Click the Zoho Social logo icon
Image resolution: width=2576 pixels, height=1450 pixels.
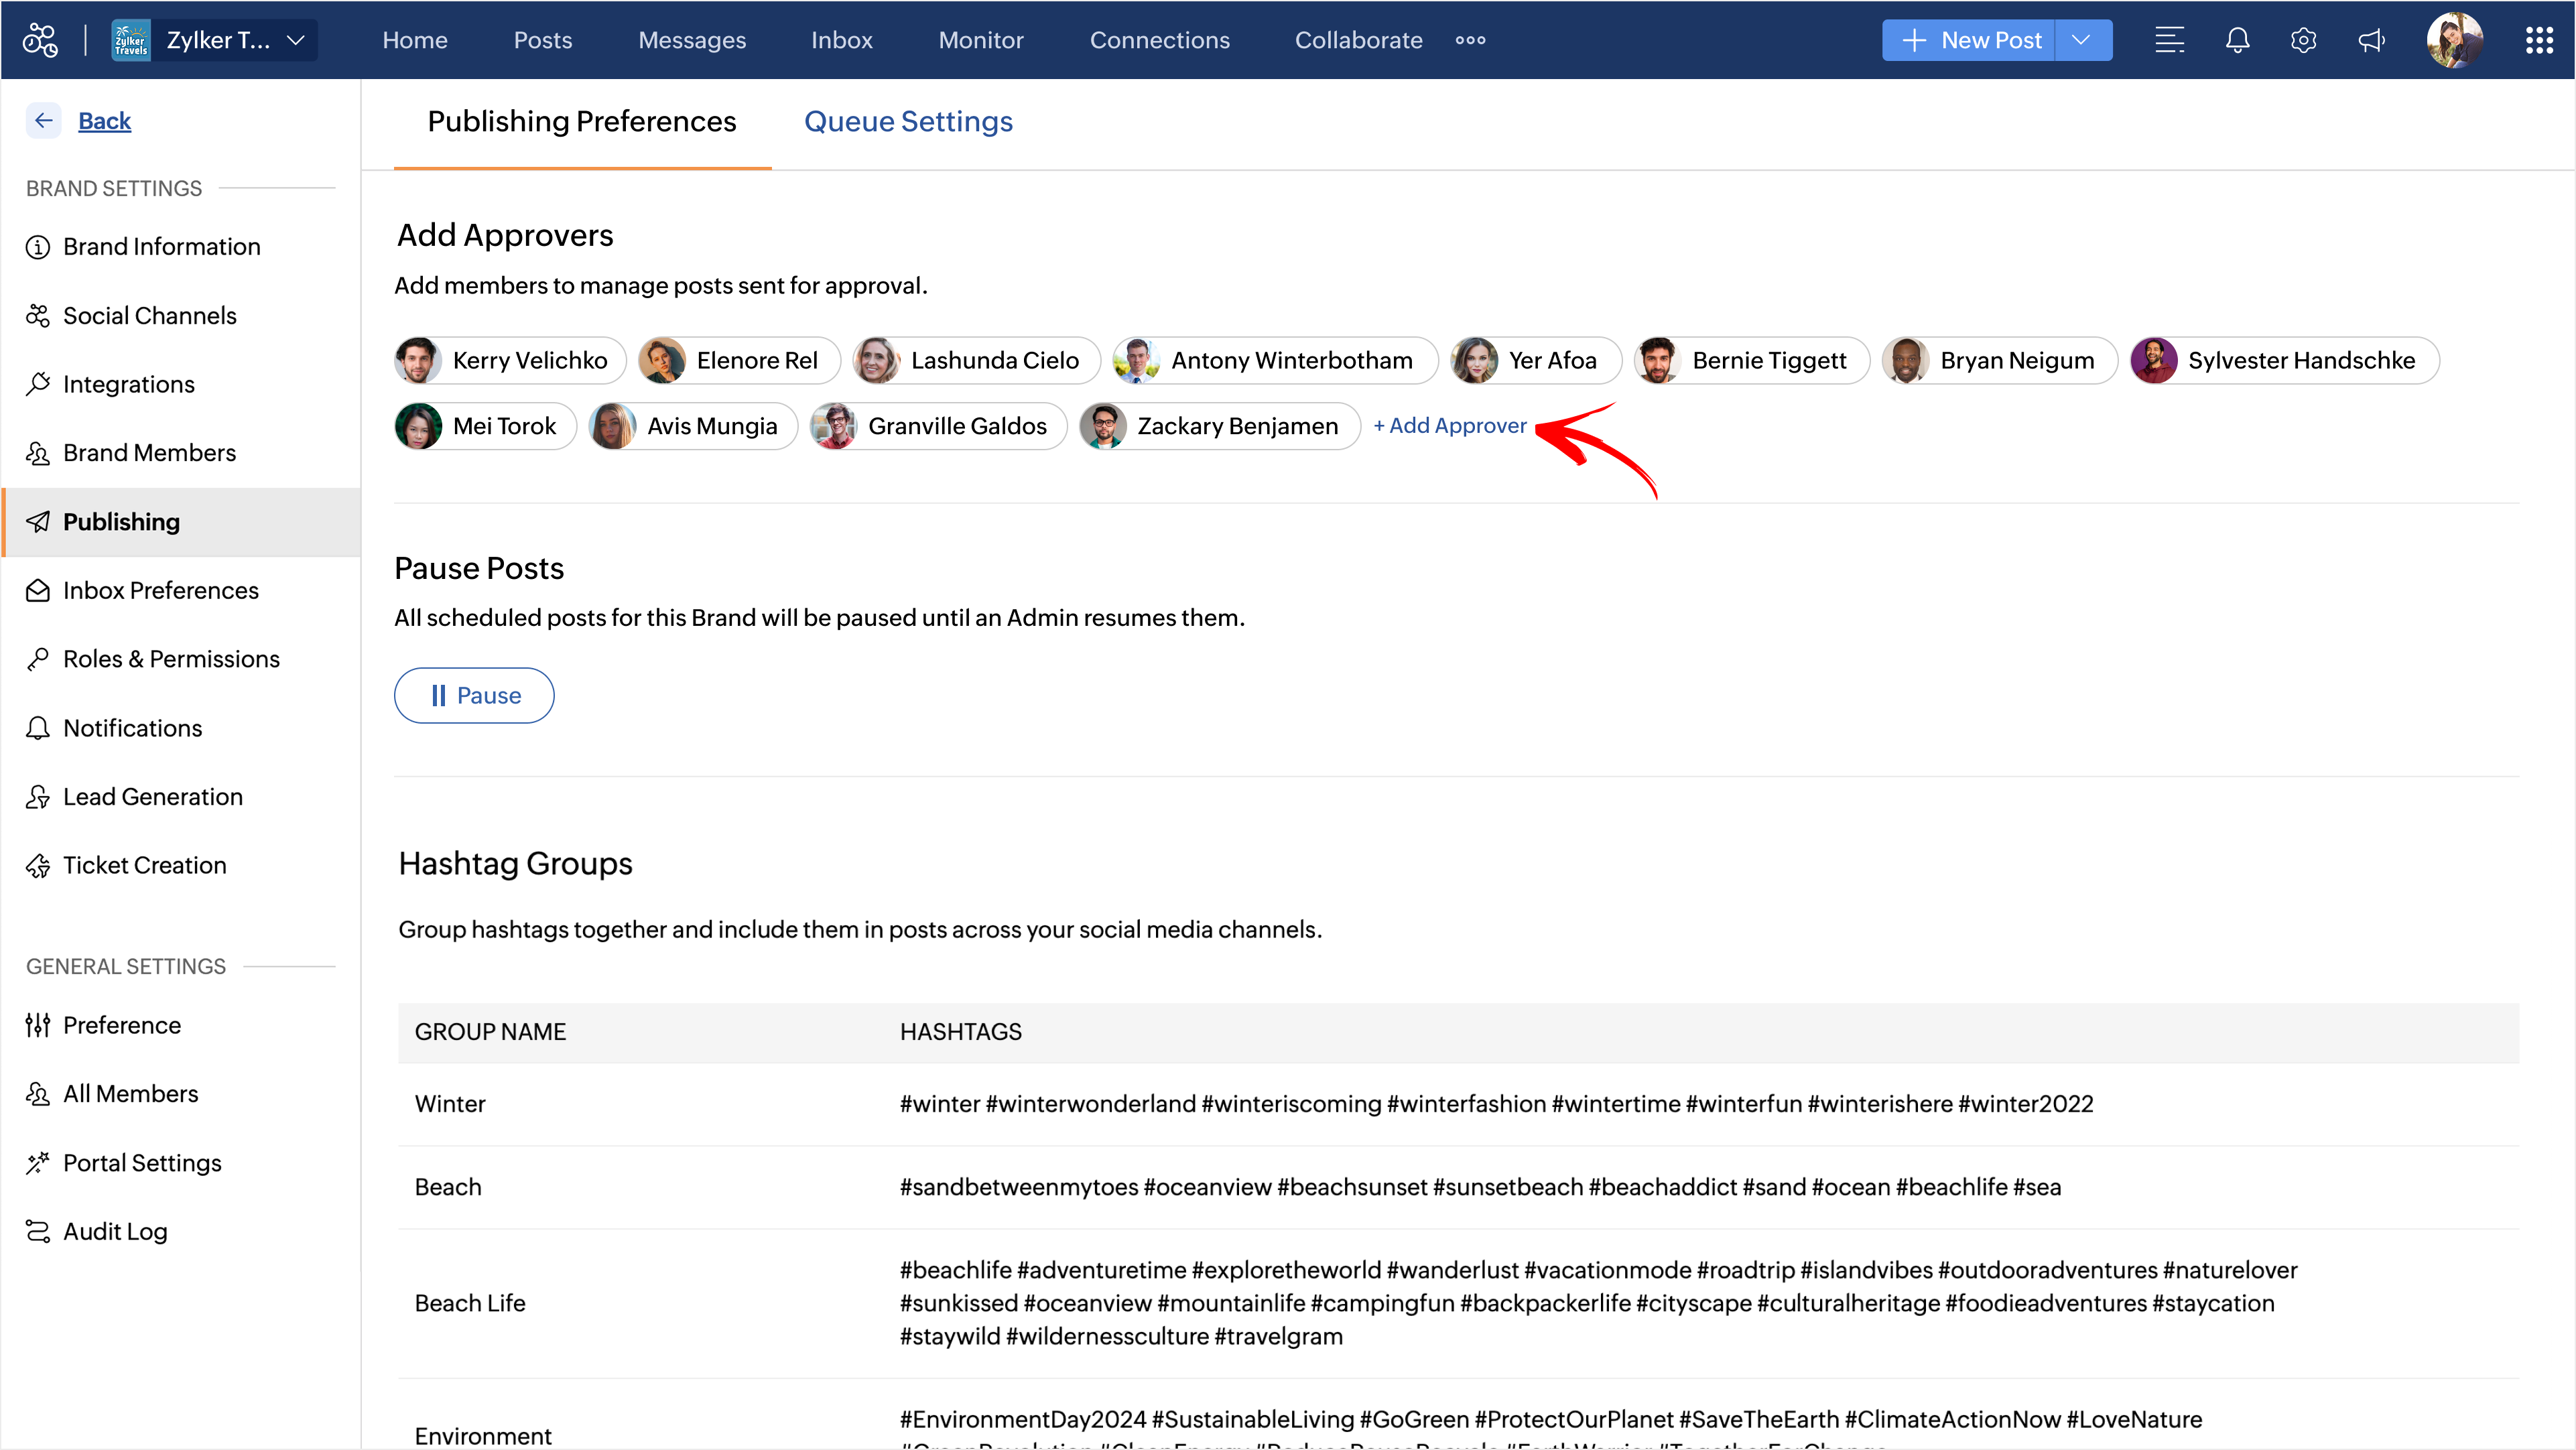(x=41, y=40)
